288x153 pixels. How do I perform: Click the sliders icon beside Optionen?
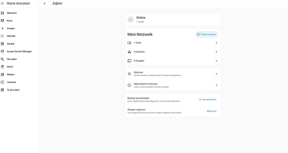pos(129,74)
